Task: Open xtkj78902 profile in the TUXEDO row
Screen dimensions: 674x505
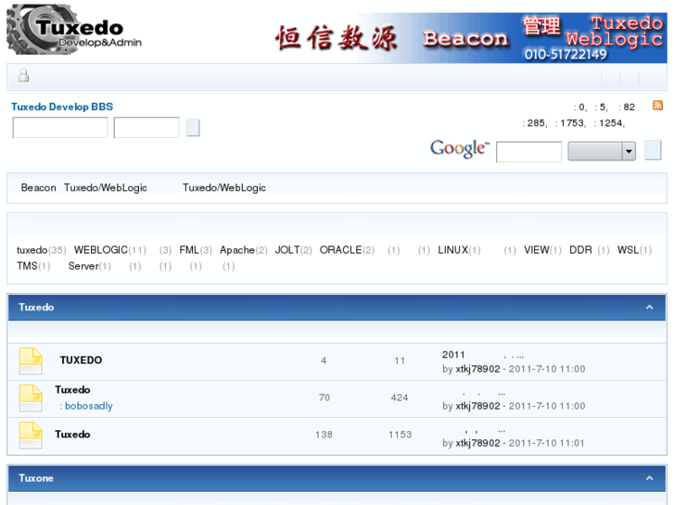Action: [x=477, y=369]
